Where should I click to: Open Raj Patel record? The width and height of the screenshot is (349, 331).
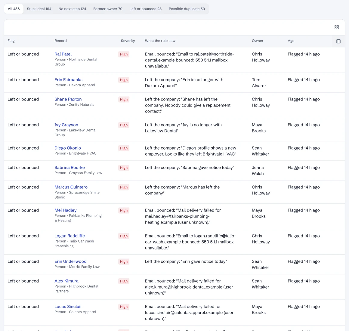tap(63, 54)
